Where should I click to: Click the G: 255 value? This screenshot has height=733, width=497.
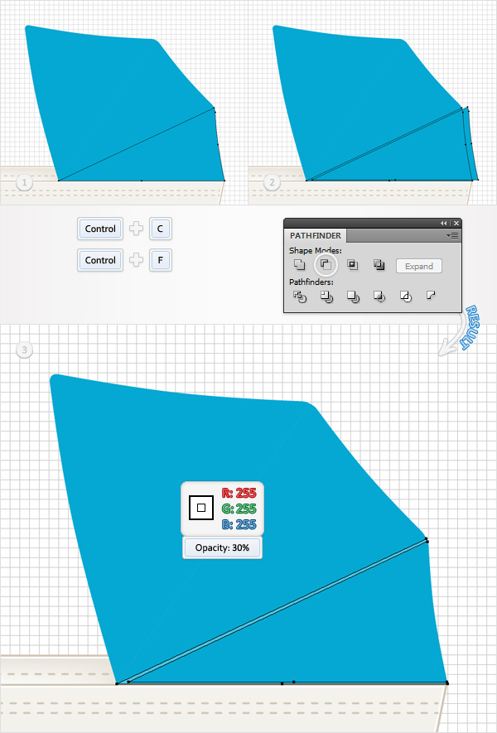239,509
